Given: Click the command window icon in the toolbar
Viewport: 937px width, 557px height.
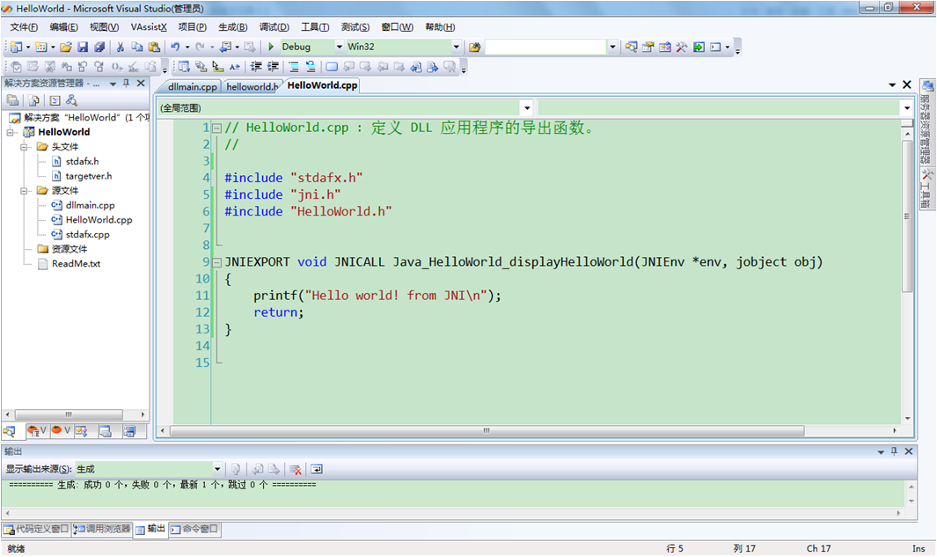Looking at the screenshot, I should click(715, 47).
